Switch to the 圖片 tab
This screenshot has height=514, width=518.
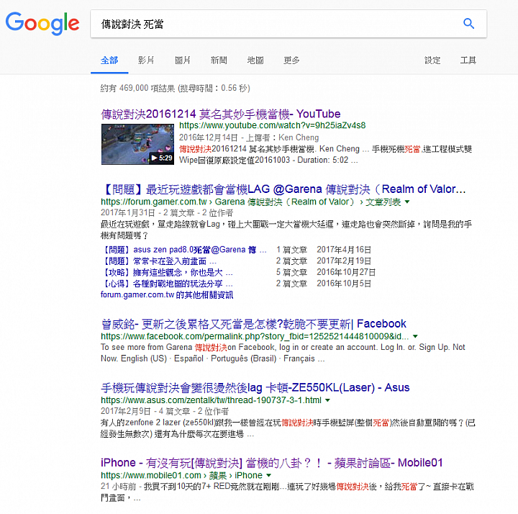click(182, 60)
